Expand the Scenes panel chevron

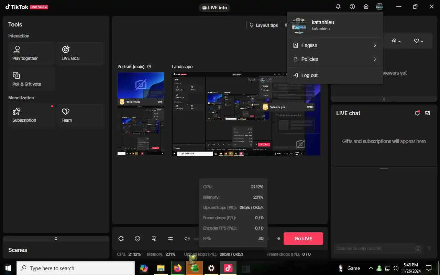point(56,239)
